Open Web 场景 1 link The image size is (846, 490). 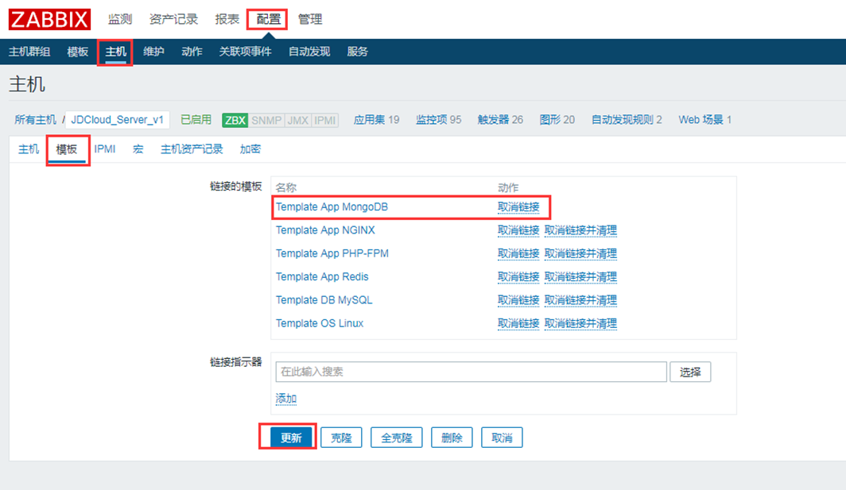coord(704,120)
